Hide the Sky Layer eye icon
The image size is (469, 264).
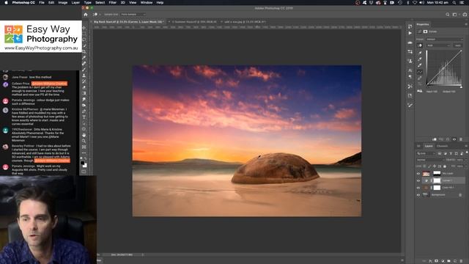click(x=418, y=173)
